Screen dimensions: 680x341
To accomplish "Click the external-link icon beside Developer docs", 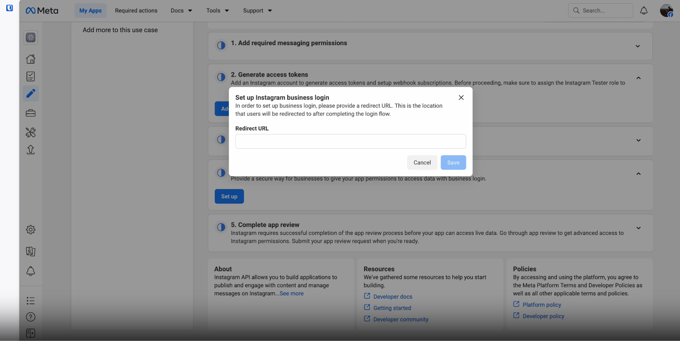I will pos(367,296).
